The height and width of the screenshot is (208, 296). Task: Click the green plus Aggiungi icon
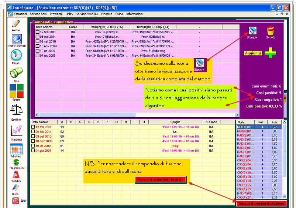point(270,53)
